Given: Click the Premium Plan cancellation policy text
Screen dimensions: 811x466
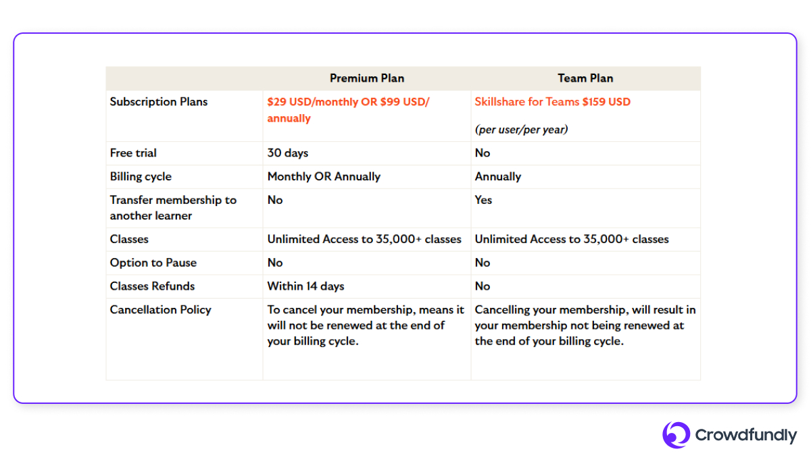Looking at the screenshot, I should coord(366,326).
